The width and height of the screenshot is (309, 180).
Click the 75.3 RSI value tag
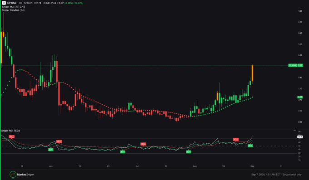[x=300, y=137]
